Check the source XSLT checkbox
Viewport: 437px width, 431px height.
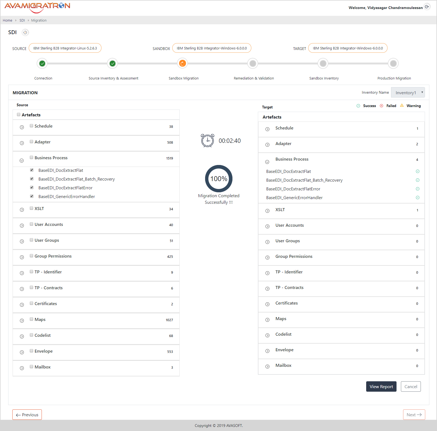pyautogui.click(x=31, y=208)
